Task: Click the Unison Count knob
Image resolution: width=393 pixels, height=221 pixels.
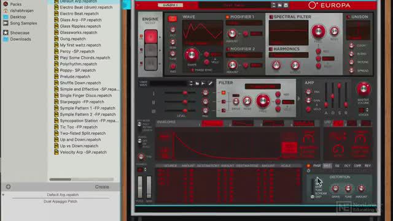Action: (x=351, y=45)
